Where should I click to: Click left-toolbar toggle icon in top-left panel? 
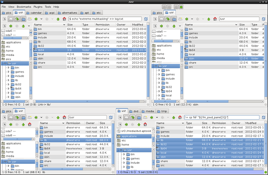click(4, 19)
